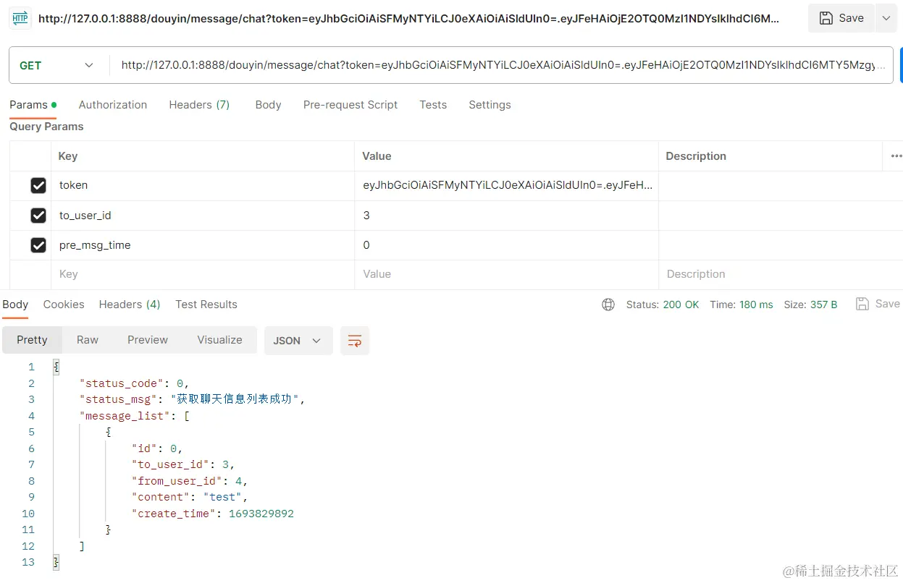903x583 pixels.
Task: Show response Cookies tab
Action: click(x=64, y=305)
